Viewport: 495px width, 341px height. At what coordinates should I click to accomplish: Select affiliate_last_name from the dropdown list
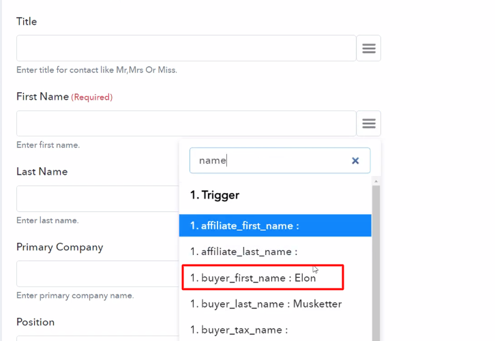click(x=275, y=252)
